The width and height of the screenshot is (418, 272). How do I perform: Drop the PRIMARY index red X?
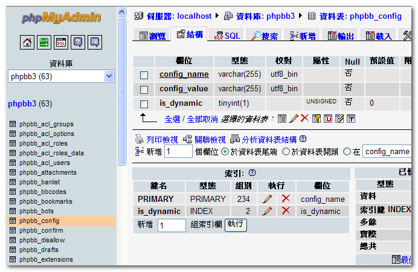pos(286,198)
